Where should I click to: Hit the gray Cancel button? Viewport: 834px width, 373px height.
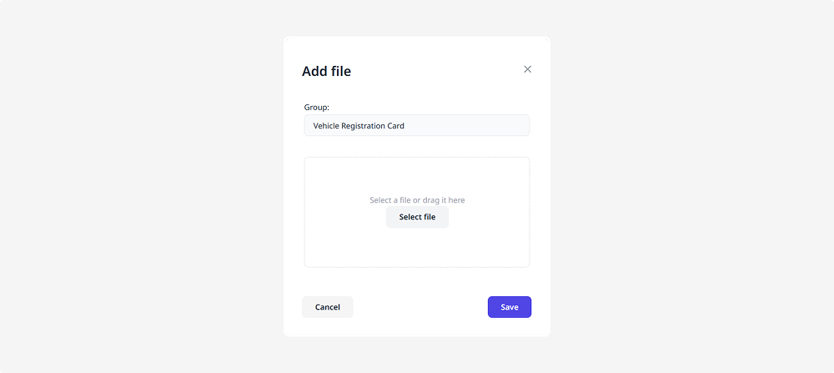(327, 307)
